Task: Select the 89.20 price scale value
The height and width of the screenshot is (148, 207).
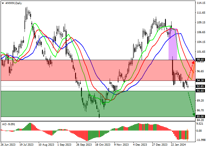Action: click(x=201, y=101)
